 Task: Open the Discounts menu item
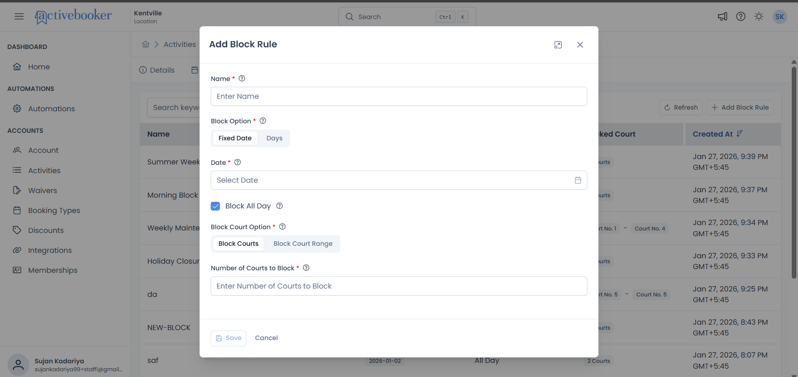pyautogui.click(x=46, y=230)
